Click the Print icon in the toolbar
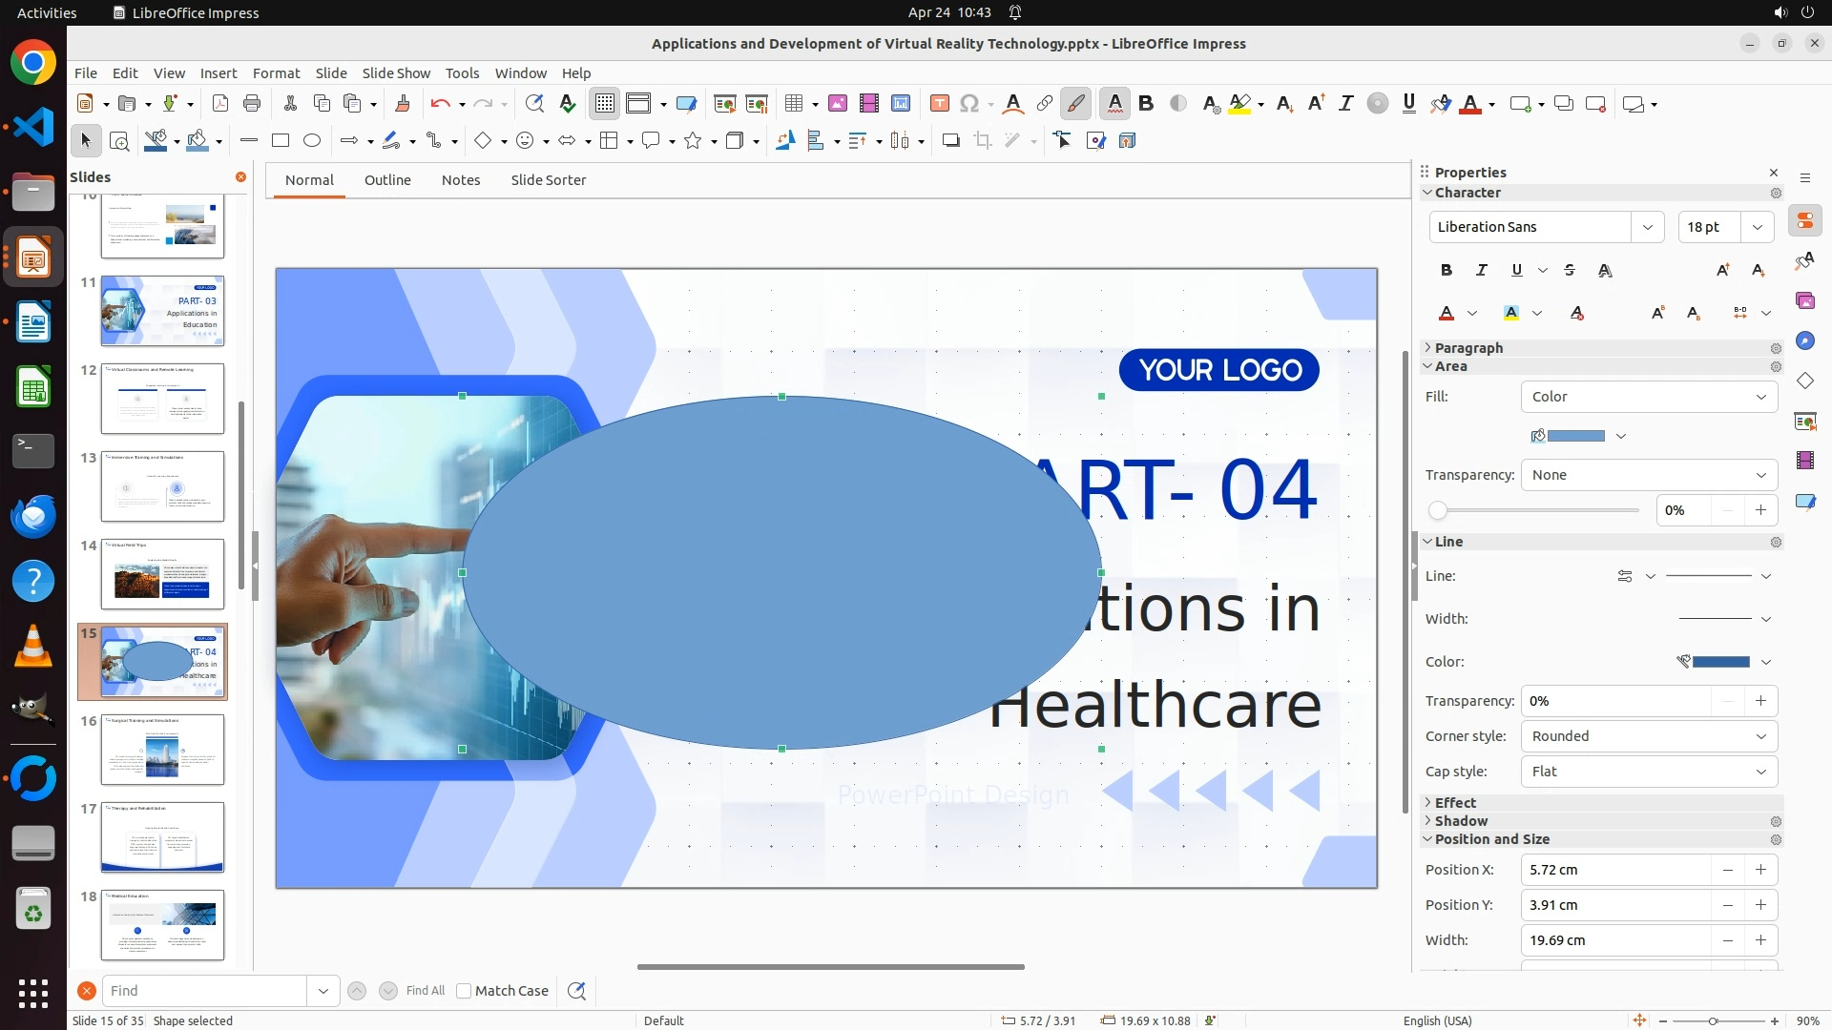The height and width of the screenshot is (1030, 1832). [252, 104]
